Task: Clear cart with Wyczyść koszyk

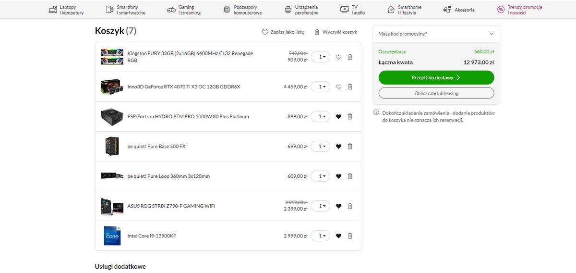Action: point(336,32)
